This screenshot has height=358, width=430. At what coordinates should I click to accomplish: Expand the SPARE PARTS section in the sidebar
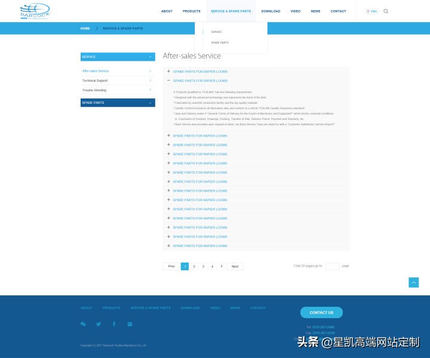pyautogui.click(x=118, y=103)
